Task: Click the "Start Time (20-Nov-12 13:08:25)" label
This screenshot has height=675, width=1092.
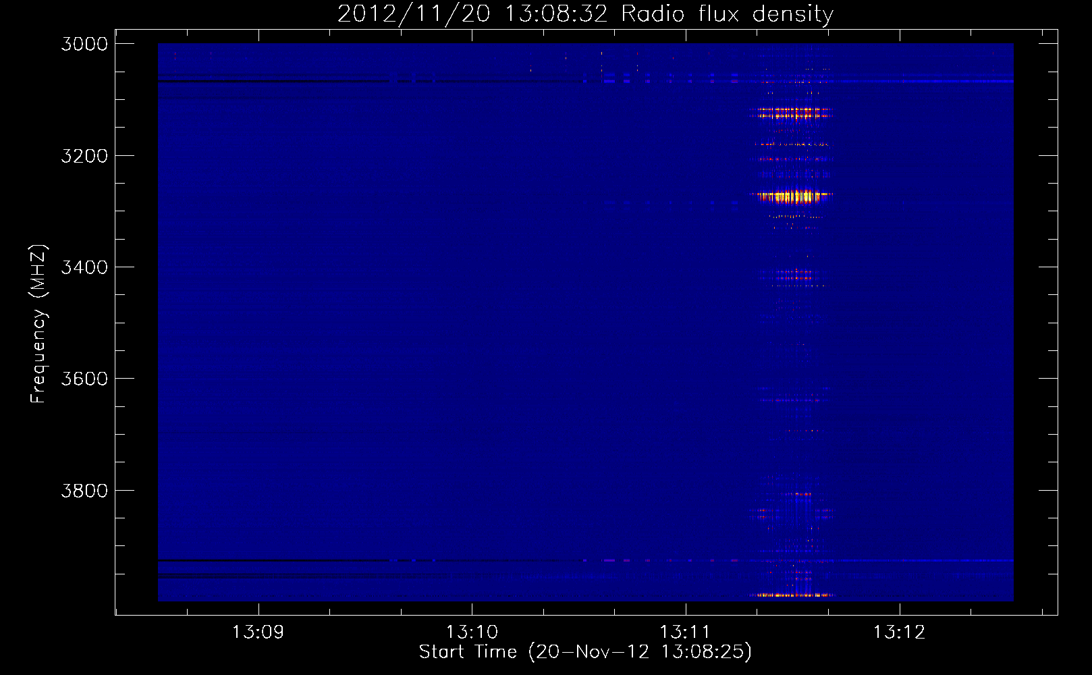Action: click(x=585, y=652)
